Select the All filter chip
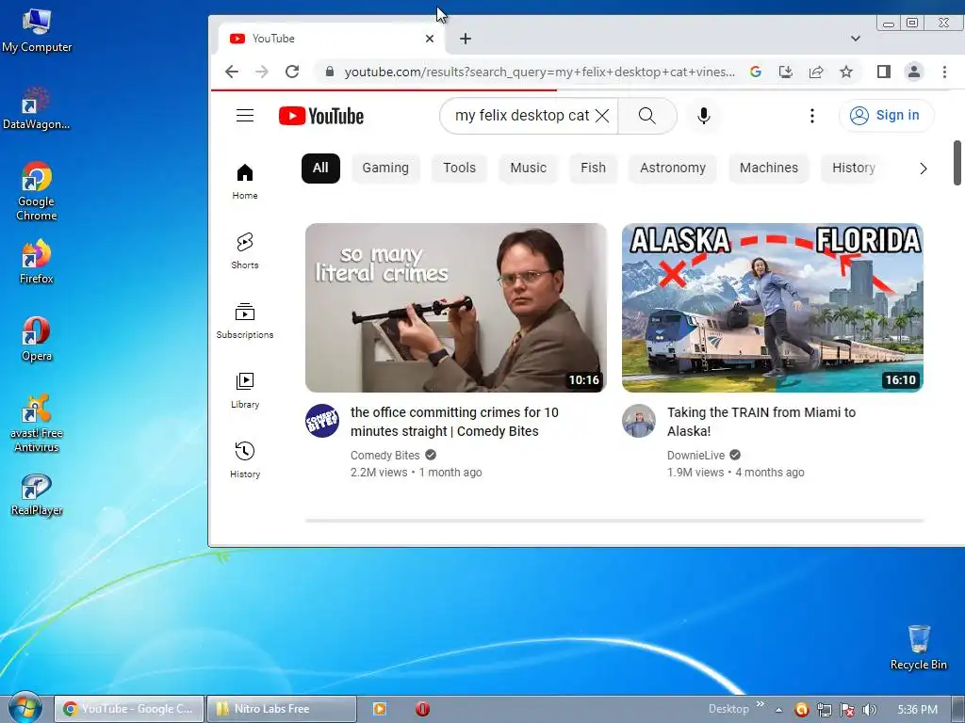The height and width of the screenshot is (723, 965). [x=320, y=168]
